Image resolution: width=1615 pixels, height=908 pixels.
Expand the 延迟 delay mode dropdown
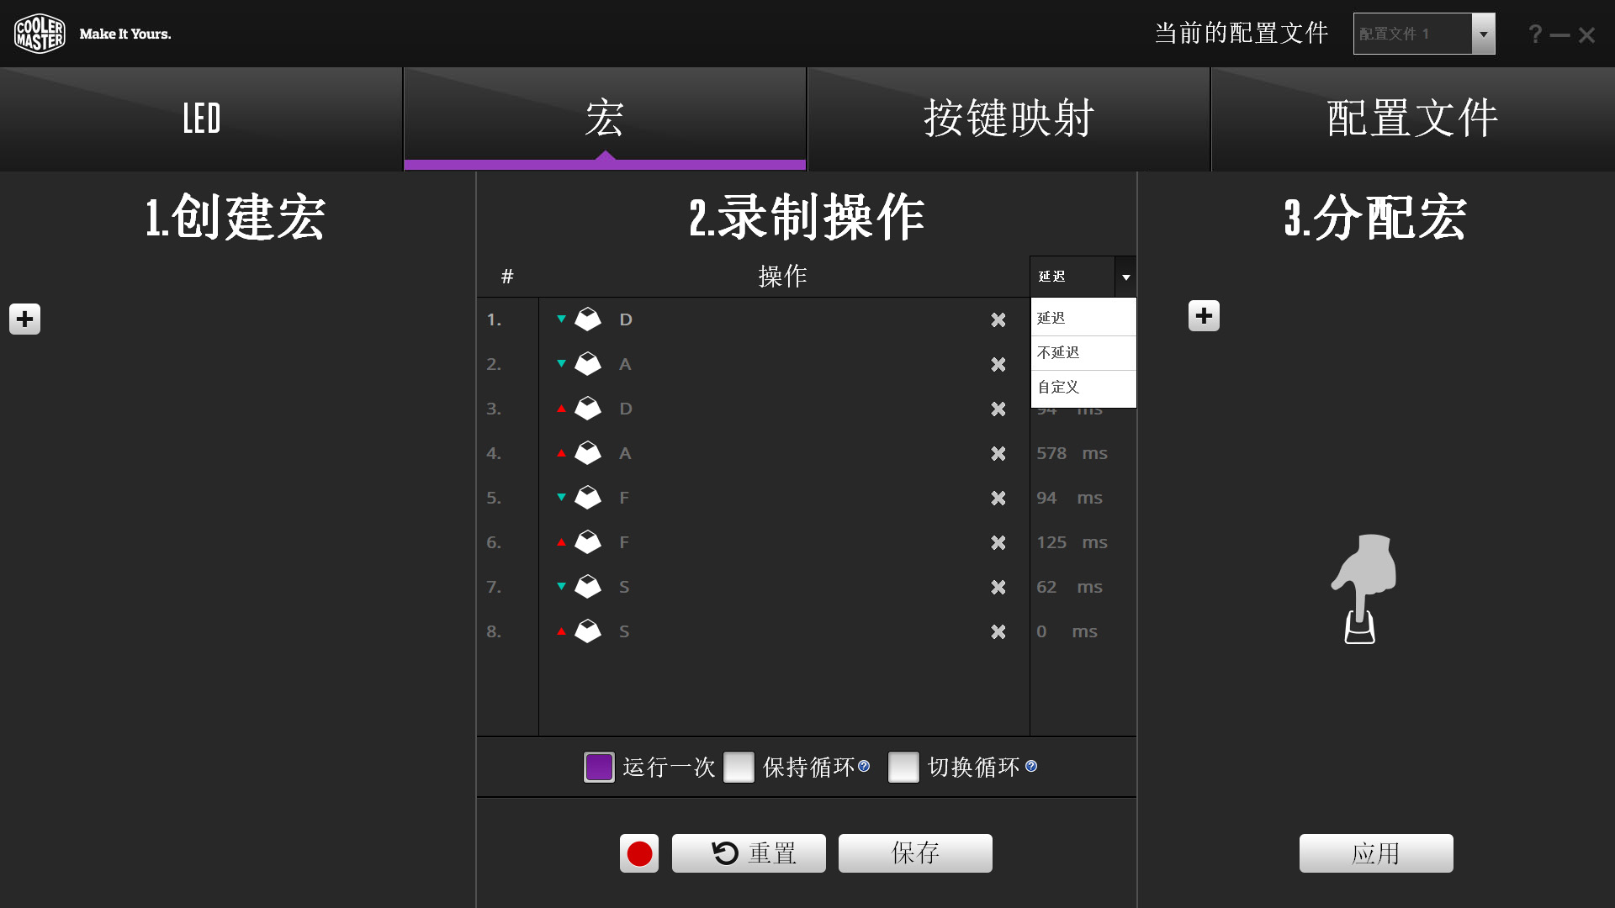point(1125,276)
